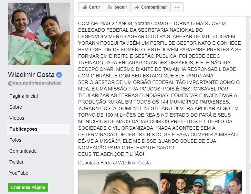
Task: Click the Seguir feed icon button
Action: point(117,7)
